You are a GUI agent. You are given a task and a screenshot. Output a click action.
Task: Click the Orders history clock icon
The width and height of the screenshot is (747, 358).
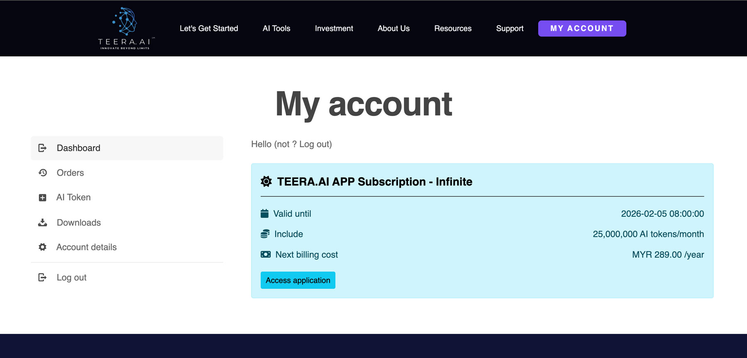coord(43,173)
